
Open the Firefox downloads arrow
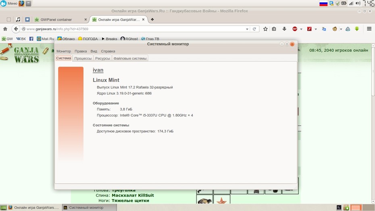(x=284, y=29)
